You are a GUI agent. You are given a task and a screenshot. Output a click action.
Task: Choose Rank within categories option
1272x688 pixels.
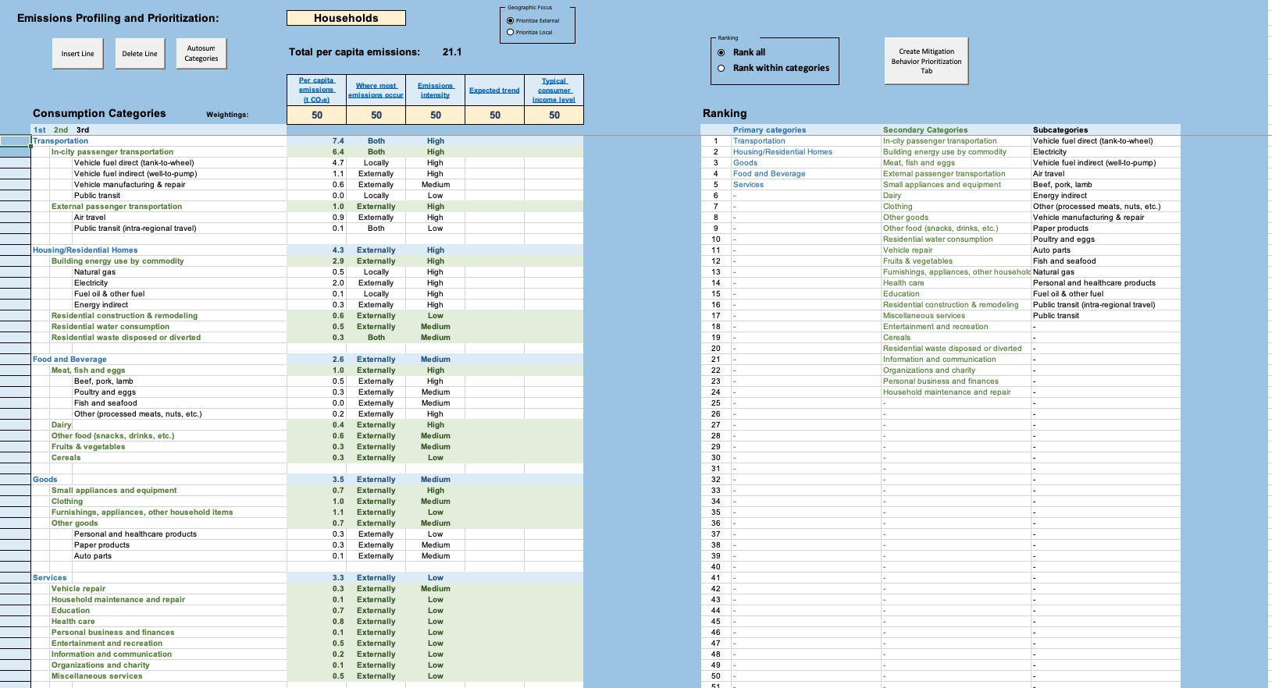(722, 68)
